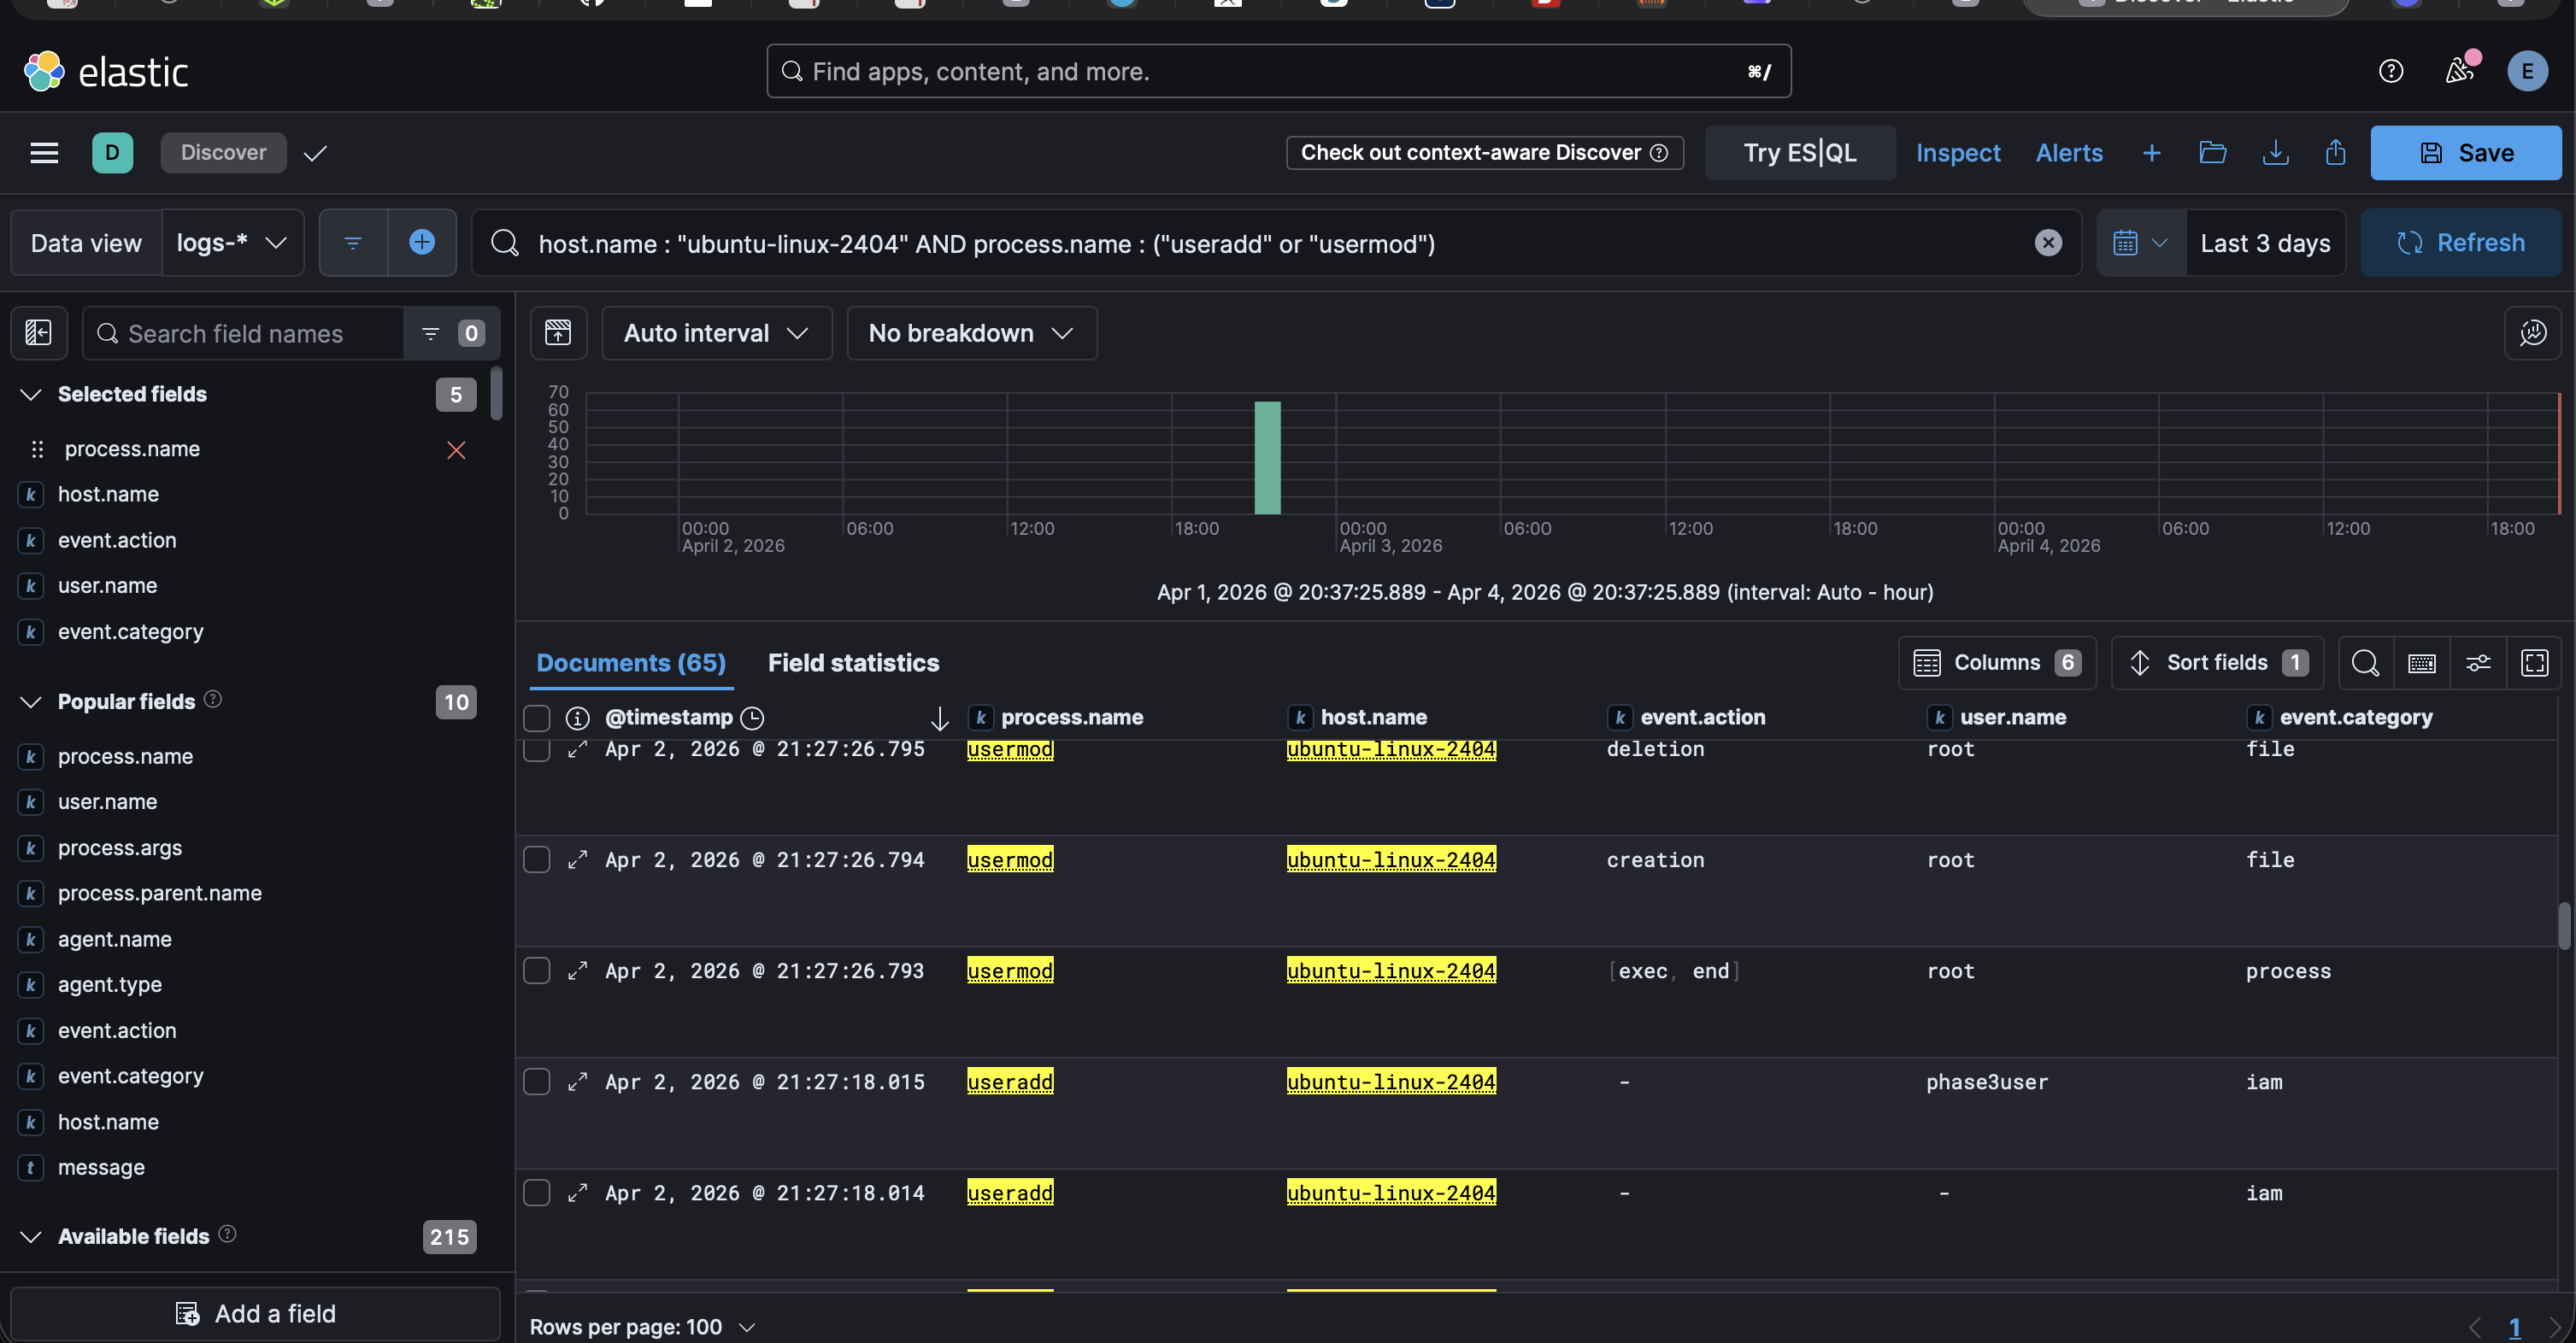Image resolution: width=2576 pixels, height=1343 pixels.
Task: Open the Sort fields 1 button
Action: (2217, 662)
